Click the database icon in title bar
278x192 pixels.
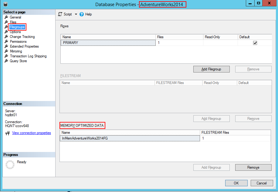point(5,4)
